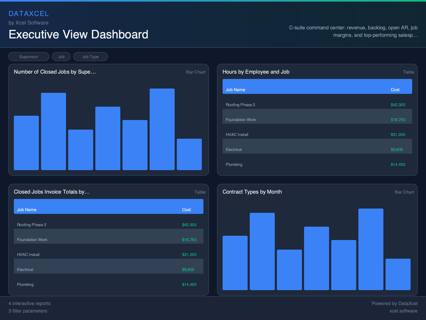The height and width of the screenshot is (320, 426).
Task: Click Powered by DataXcel link
Action: pyautogui.click(x=394, y=303)
